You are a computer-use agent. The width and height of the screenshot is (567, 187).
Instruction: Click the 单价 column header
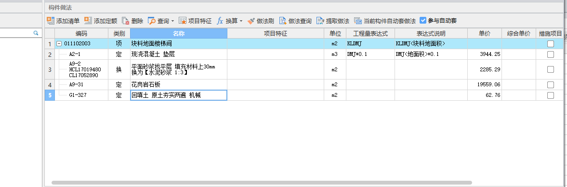click(485, 34)
